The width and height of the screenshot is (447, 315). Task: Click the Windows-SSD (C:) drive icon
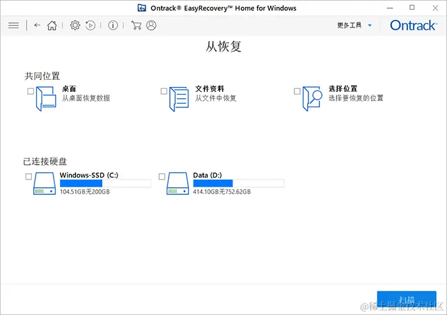tap(44, 183)
